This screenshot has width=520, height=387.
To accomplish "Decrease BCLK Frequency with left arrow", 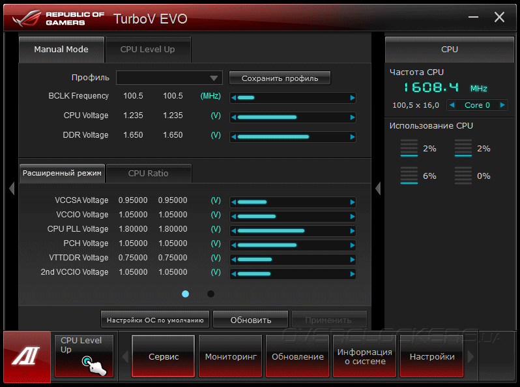I will pyautogui.click(x=234, y=98).
